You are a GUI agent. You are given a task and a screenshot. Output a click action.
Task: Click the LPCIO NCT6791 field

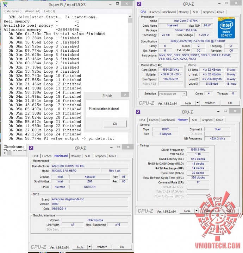90,187
